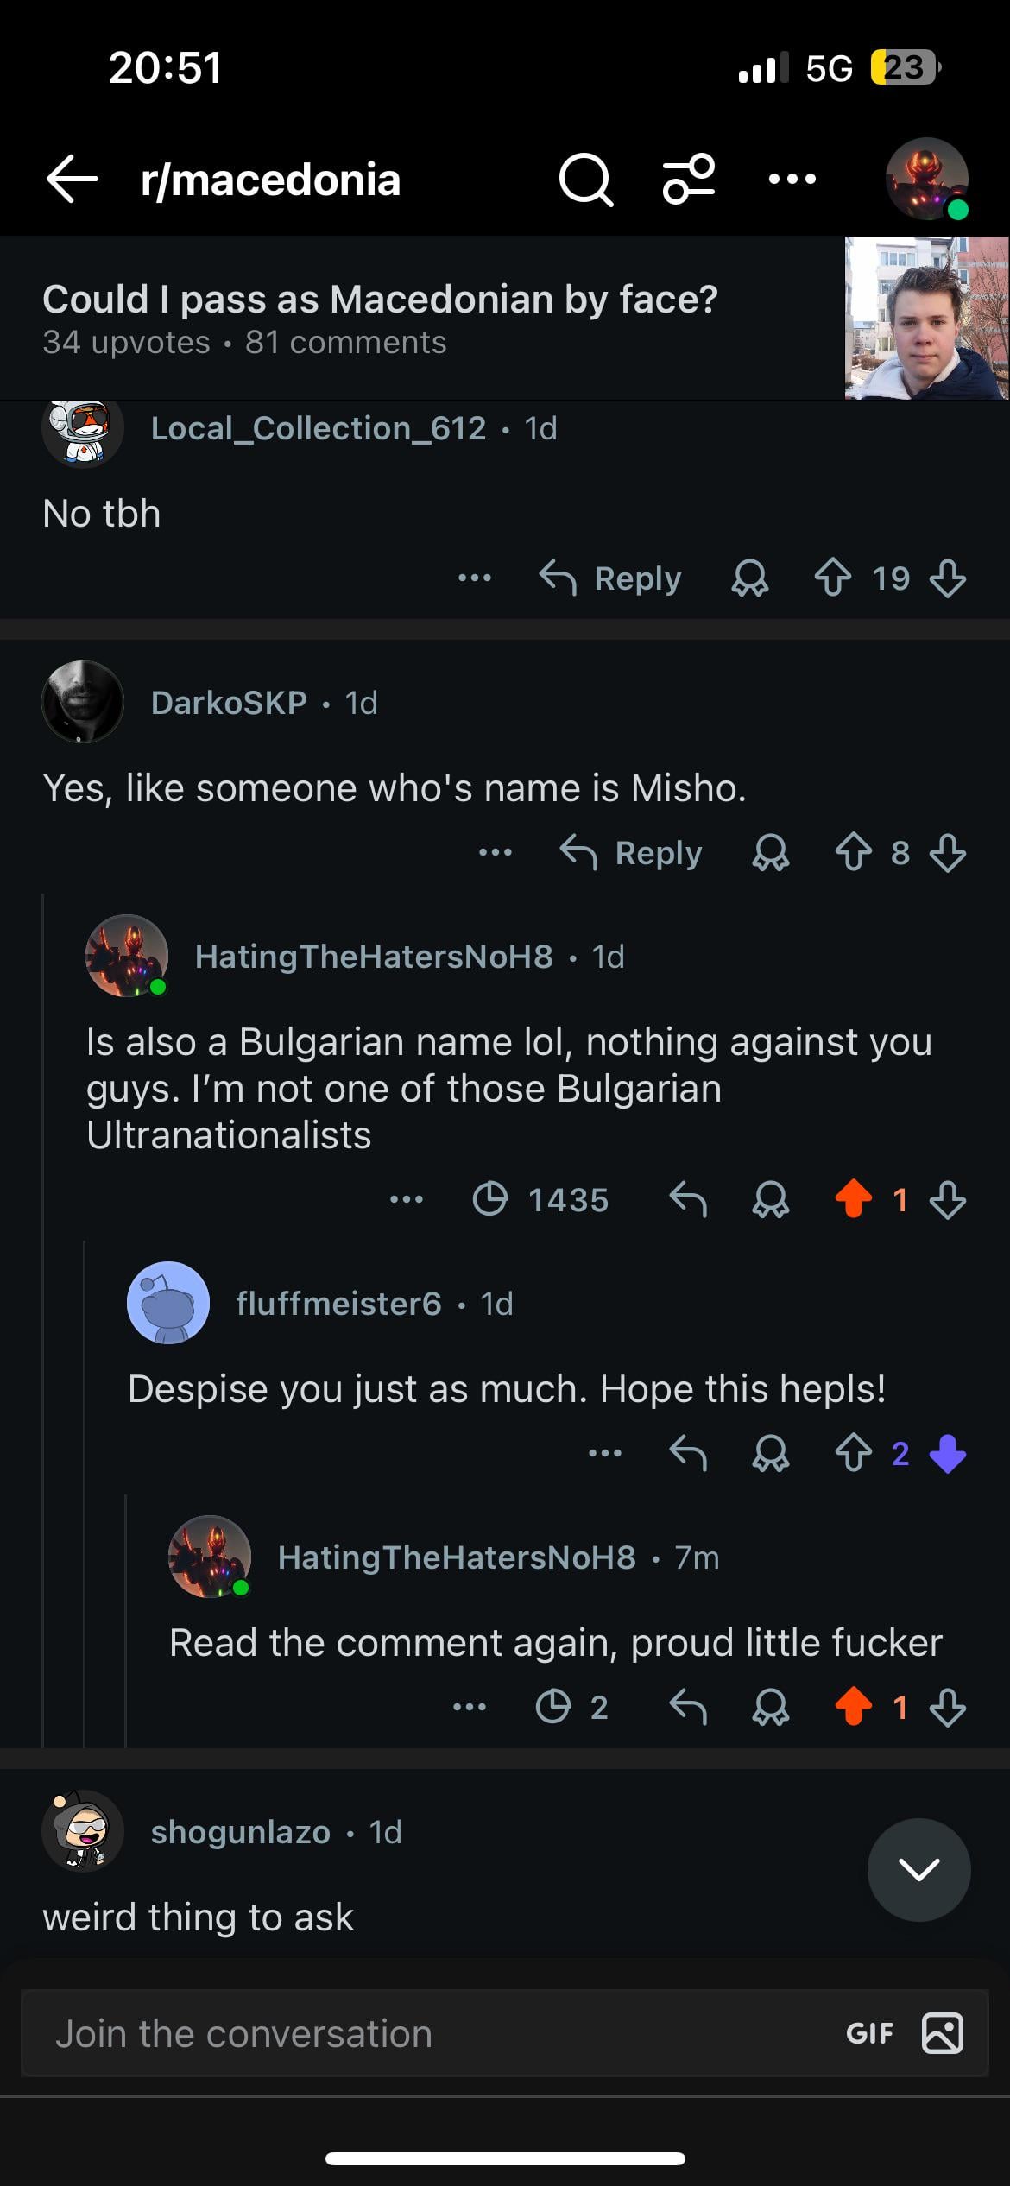
Task: Jump to next comment with chevron button
Action: 918,1869
